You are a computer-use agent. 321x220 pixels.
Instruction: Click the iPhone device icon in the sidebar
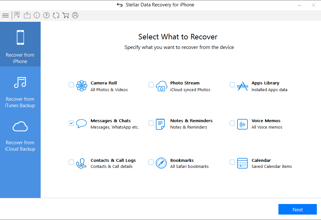click(x=20, y=37)
